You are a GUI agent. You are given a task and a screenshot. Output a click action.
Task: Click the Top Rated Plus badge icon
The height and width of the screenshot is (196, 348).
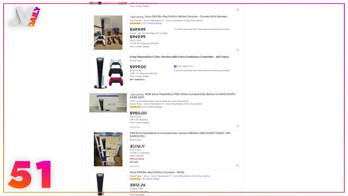(x=175, y=66)
